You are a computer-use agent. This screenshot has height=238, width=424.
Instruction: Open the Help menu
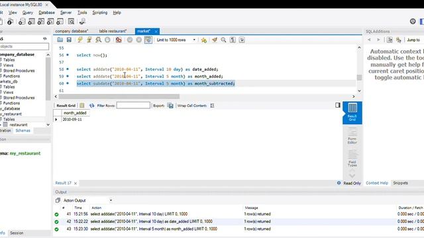pyautogui.click(x=117, y=13)
